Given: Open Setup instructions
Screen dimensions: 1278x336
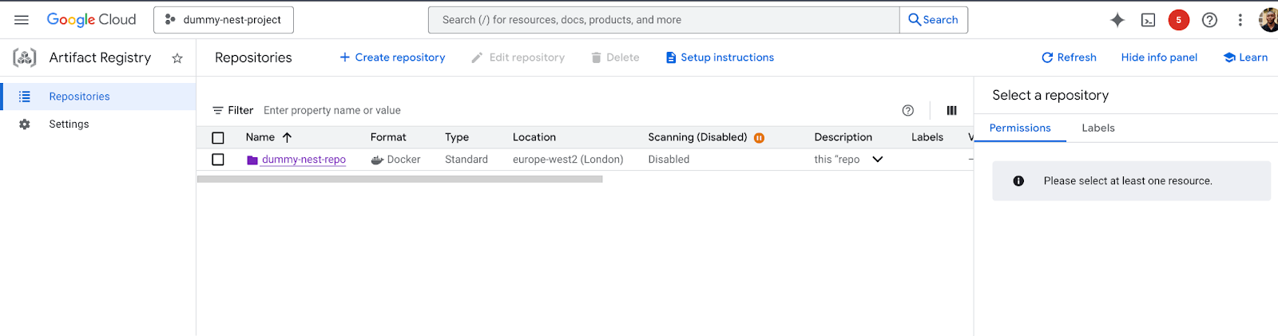Looking at the screenshot, I should [x=720, y=57].
